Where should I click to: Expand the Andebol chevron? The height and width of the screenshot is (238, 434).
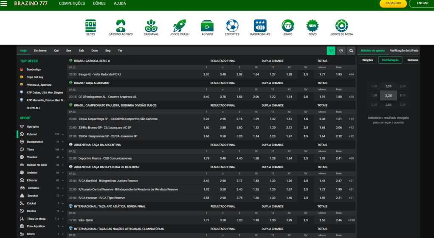tap(63, 173)
